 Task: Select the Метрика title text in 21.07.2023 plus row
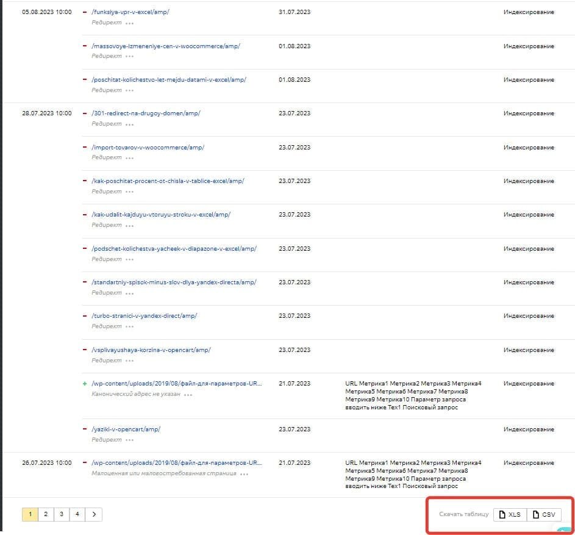coord(413,395)
